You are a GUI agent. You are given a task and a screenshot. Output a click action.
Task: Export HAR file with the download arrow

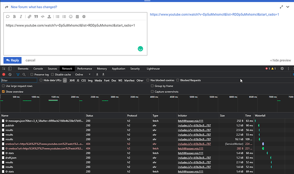pos(103,75)
